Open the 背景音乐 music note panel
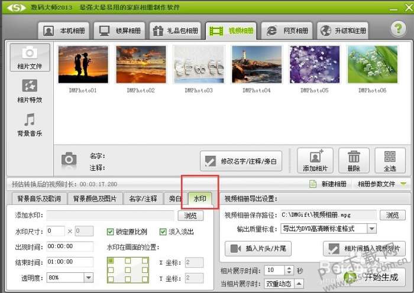414x293 pixels. (x=30, y=125)
